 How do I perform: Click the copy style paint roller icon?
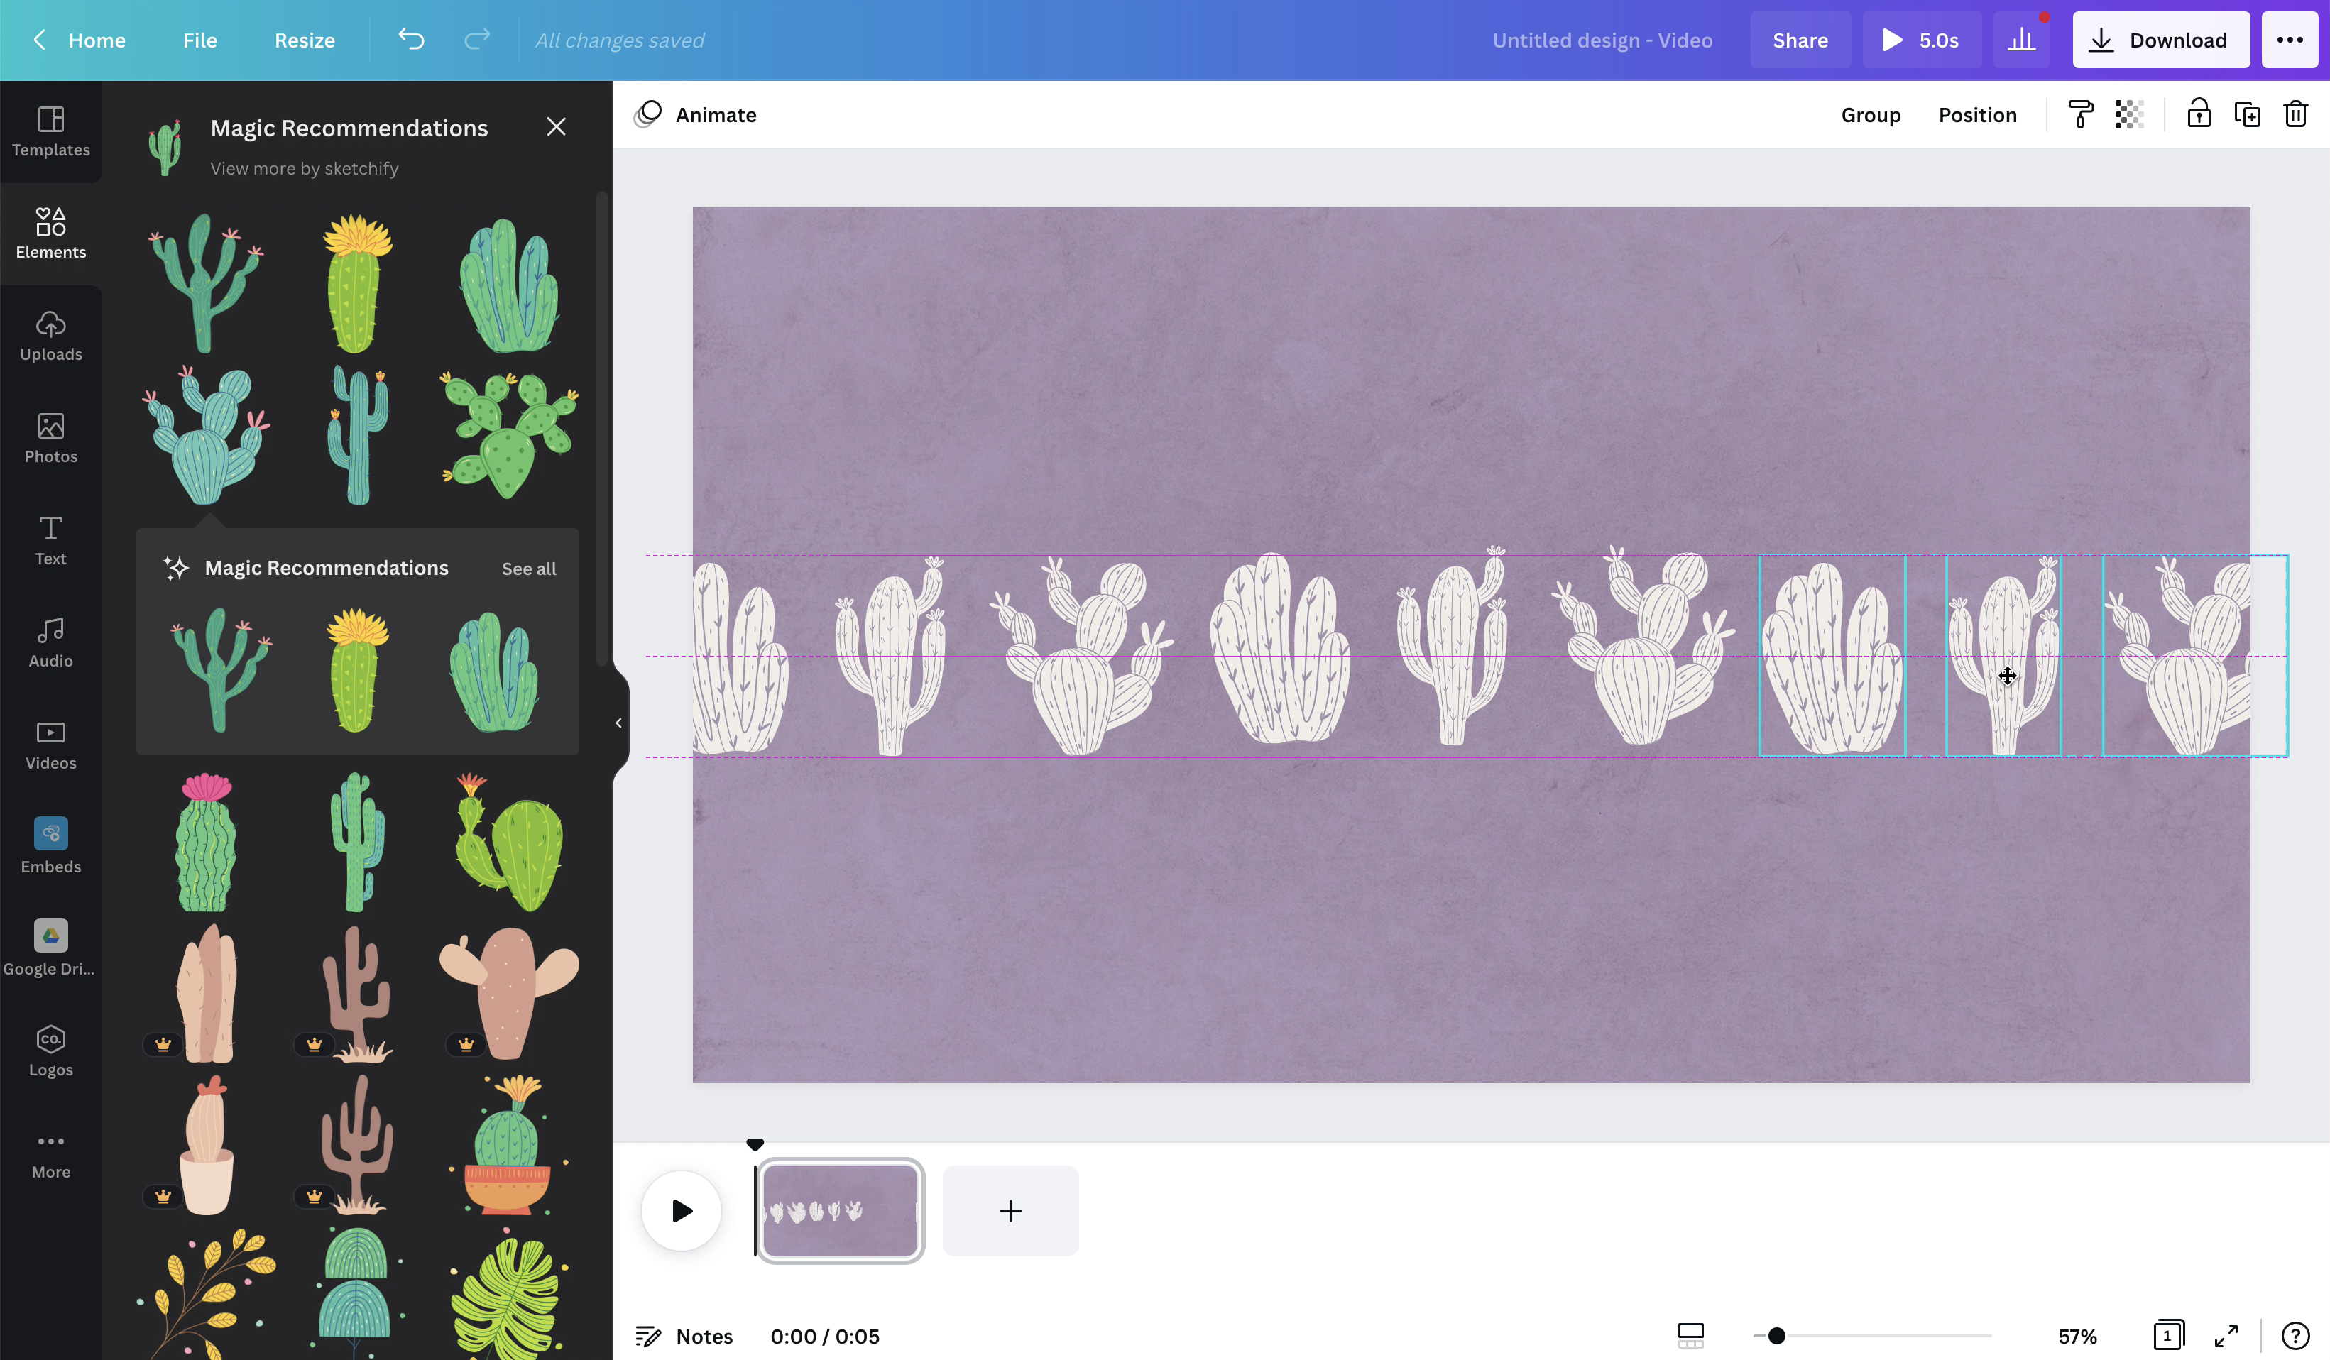(x=2080, y=115)
